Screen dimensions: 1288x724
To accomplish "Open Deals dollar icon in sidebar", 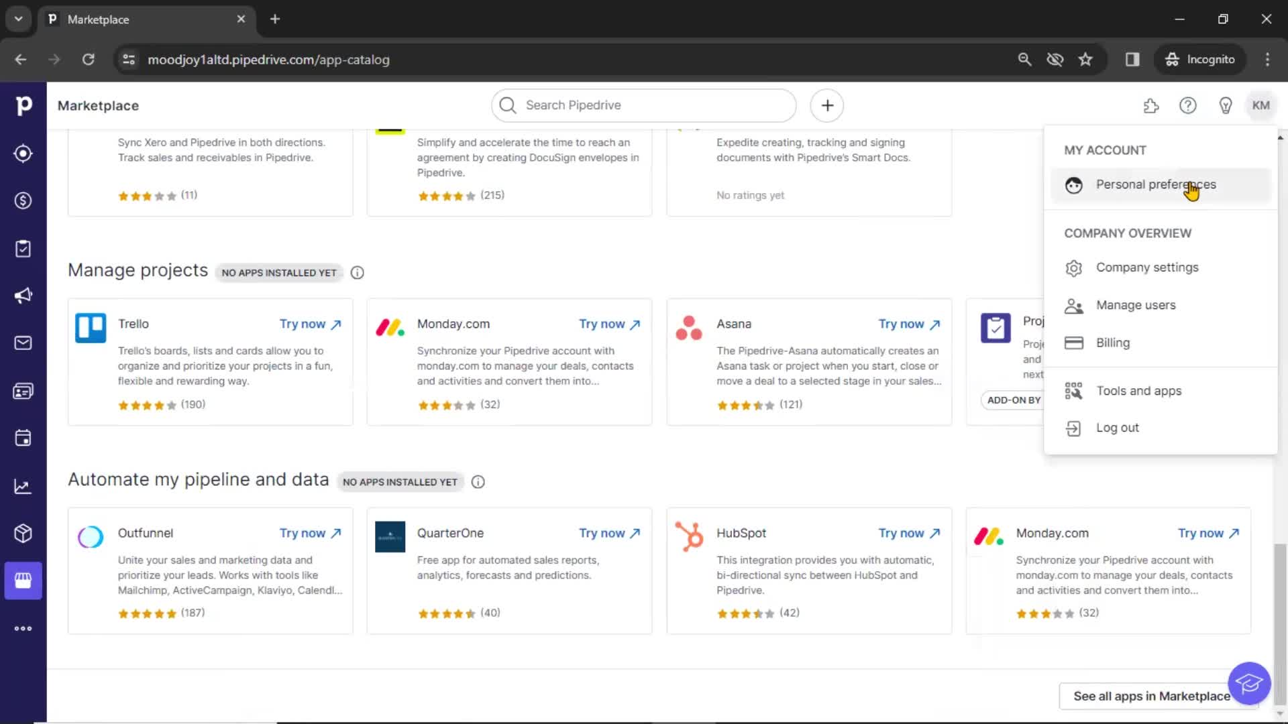I will pyautogui.click(x=23, y=200).
